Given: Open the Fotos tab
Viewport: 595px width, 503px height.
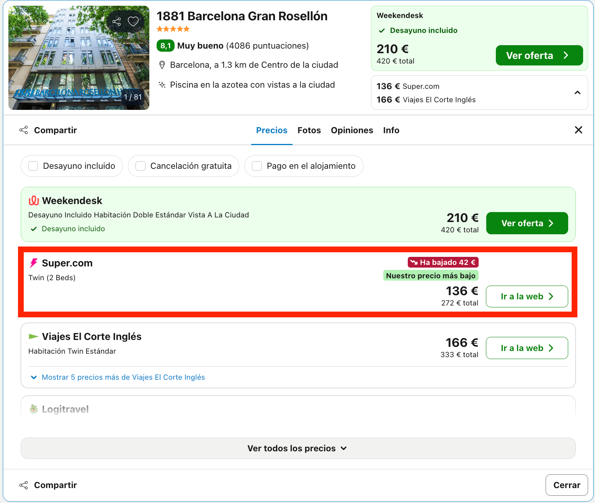Looking at the screenshot, I should coord(309,131).
